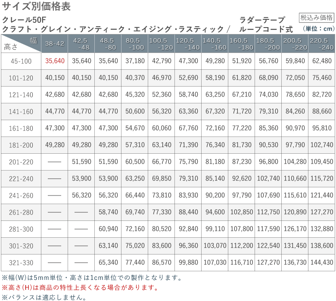Select the 281-300 height row header
The width and height of the screenshot is (336, 301).
21,229
